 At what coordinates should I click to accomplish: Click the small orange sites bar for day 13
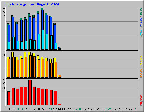pyautogui.click(x=60, y=76)
